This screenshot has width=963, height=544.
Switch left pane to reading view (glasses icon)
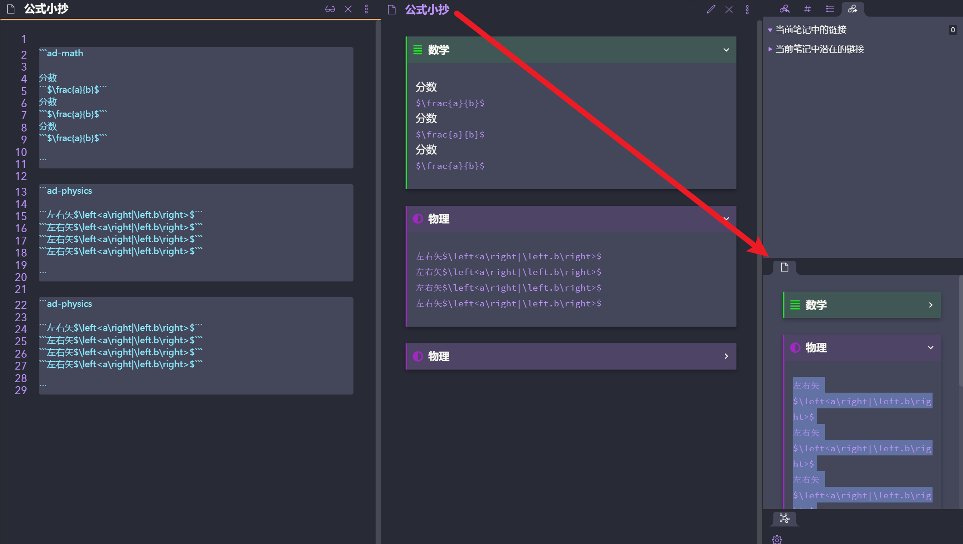click(x=330, y=9)
